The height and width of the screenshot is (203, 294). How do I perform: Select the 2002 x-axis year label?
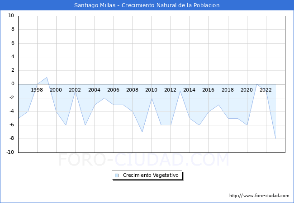pyautogui.click(x=75, y=90)
